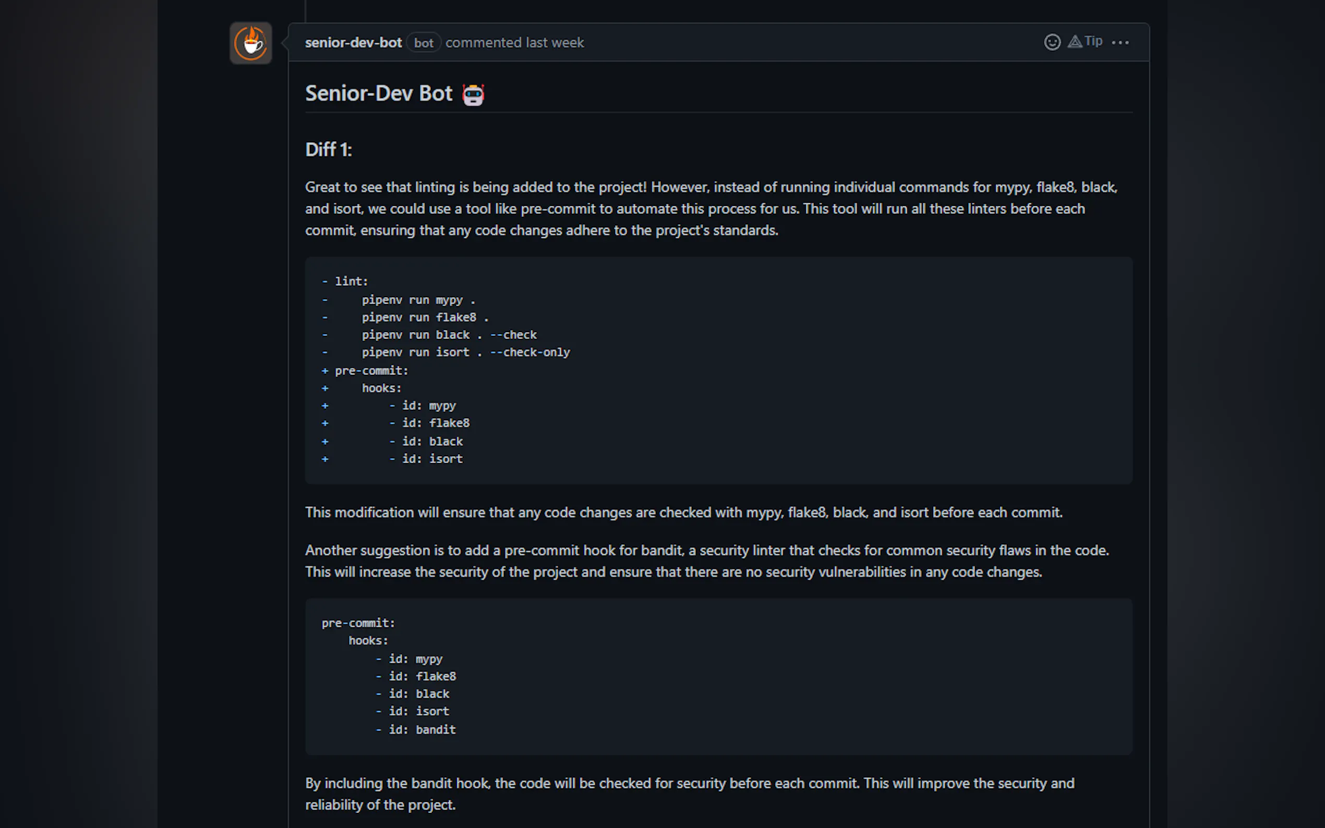Click the paragraph starting "By including the bandit hook"
The width and height of the screenshot is (1325, 828).
(x=689, y=794)
